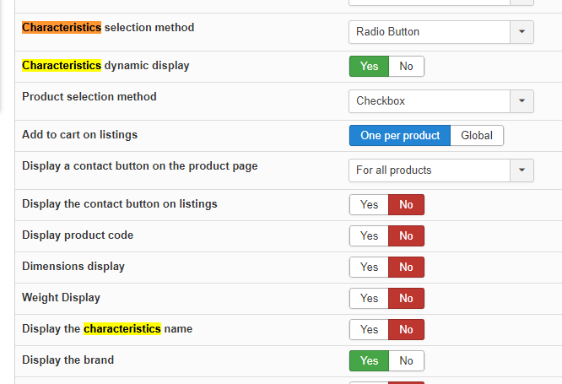Click Yes for Display the brand

coord(369,360)
